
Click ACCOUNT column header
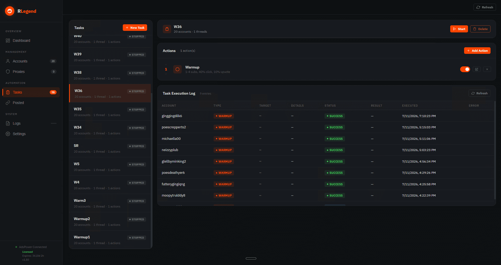click(x=169, y=106)
